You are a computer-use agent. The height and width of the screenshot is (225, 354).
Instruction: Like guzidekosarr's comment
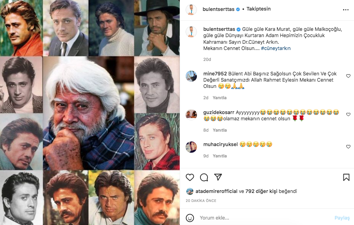coord(348,114)
